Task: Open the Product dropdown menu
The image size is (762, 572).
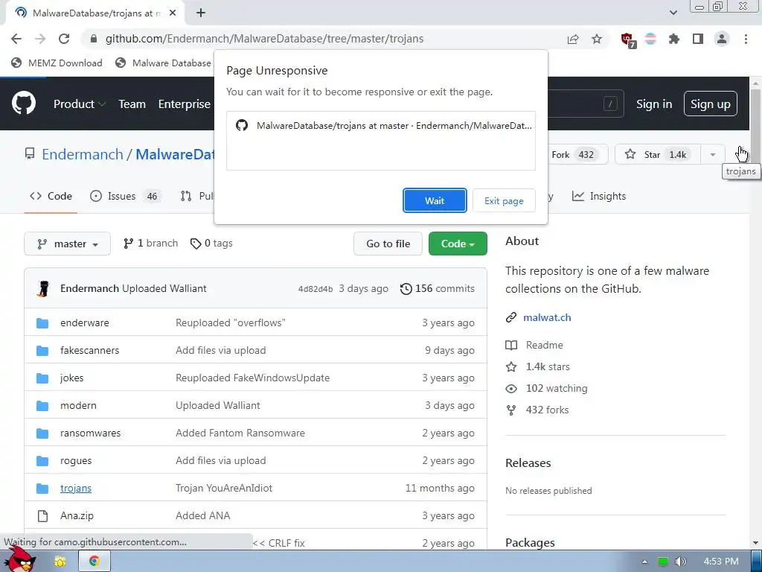Action: (x=80, y=104)
